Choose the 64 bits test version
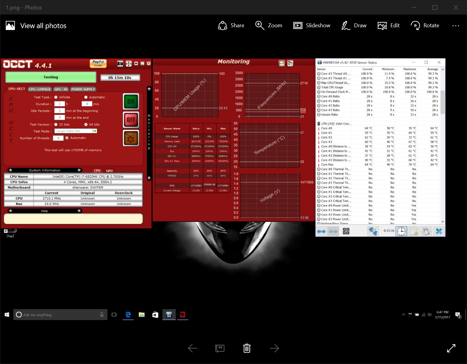Screen dimensions: 467x364 (x=86, y=125)
